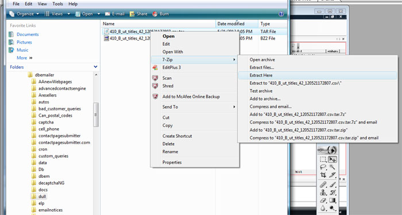Image resolution: width=402 pixels, height=215 pixels.
Task: Click the Burn toolbar button
Action: click(x=161, y=14)
